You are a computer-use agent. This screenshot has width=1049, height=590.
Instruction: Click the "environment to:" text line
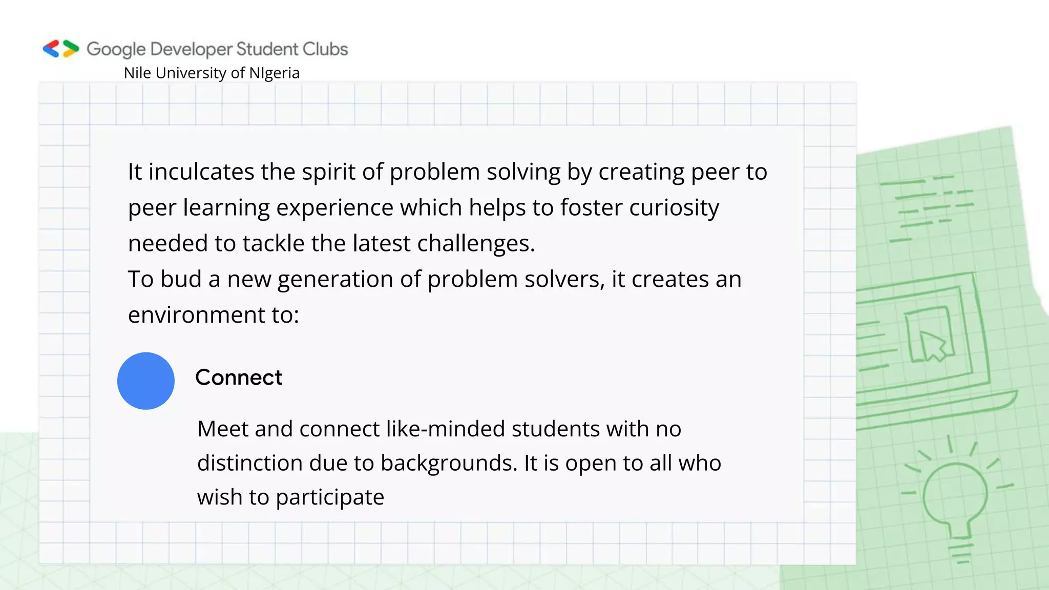(213, 314)
